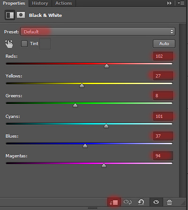This screenshot has height=210, width=188.
Task: Click the Greens slider handle
Action: [x=75, y=105]
